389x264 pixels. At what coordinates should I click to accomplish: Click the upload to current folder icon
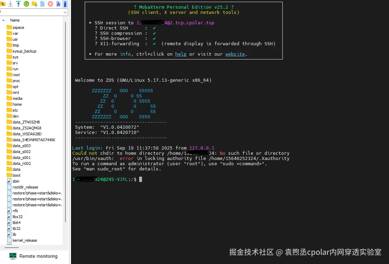pyautogui.click(x=18, y=4)
